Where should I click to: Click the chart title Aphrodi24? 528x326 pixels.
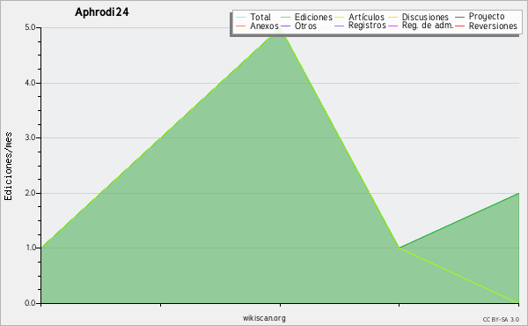coord(102,12)
